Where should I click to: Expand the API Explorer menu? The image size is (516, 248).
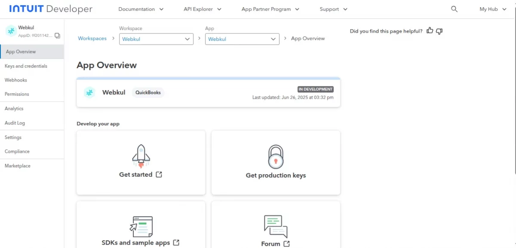[203, 9]
